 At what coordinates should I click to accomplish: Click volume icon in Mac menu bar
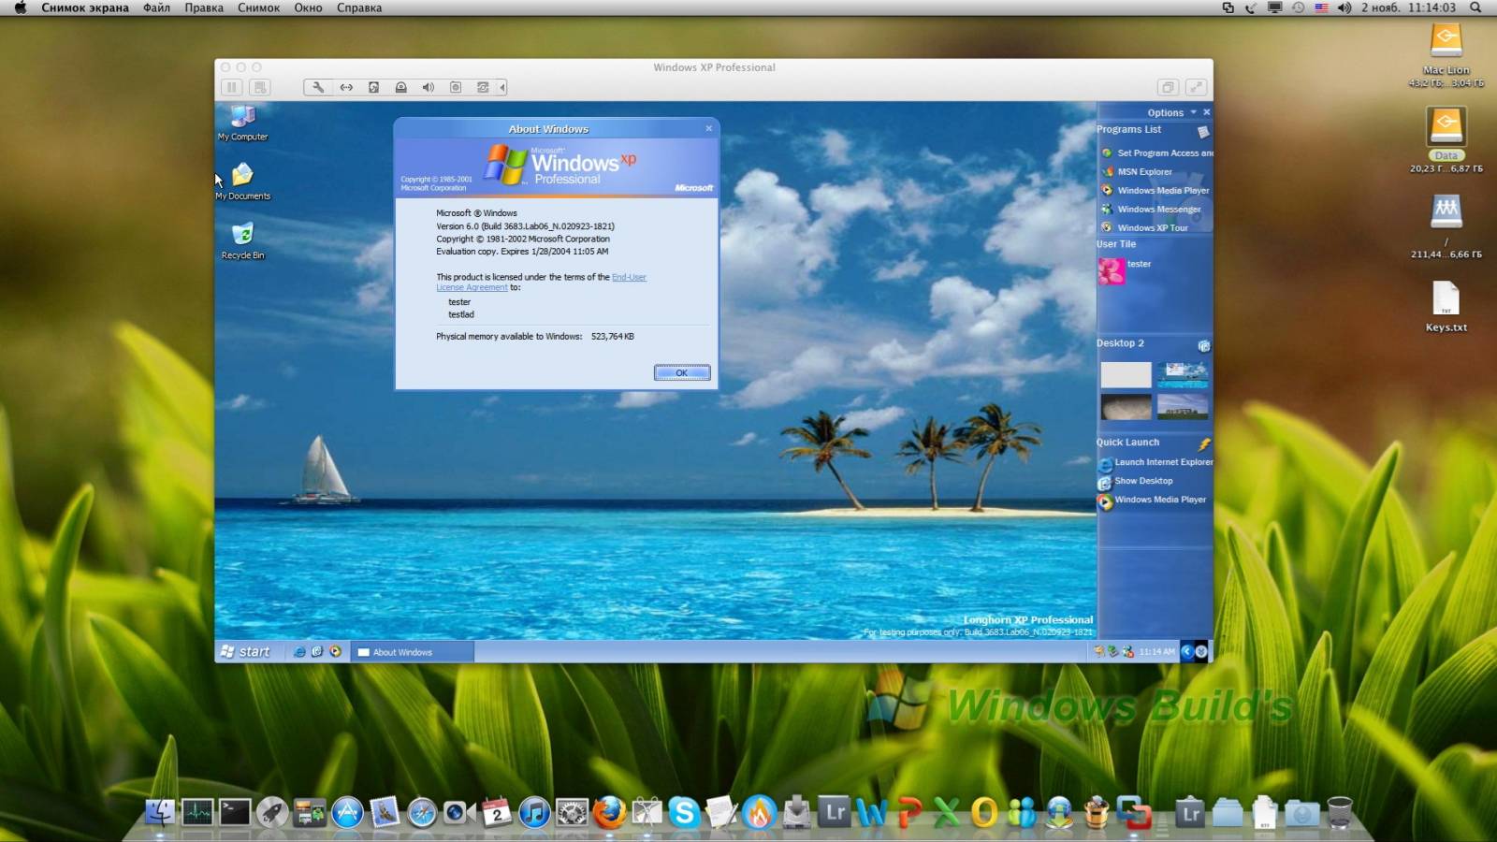coord(1344,7)
